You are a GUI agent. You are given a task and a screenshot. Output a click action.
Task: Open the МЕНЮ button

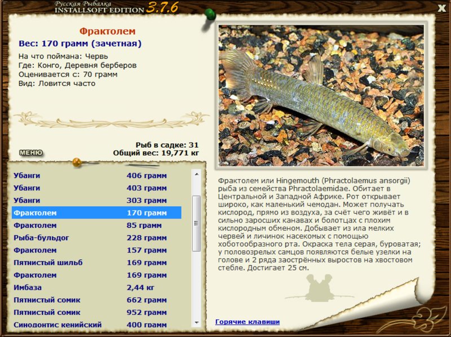pyautogui.click(x=31, y=153)
